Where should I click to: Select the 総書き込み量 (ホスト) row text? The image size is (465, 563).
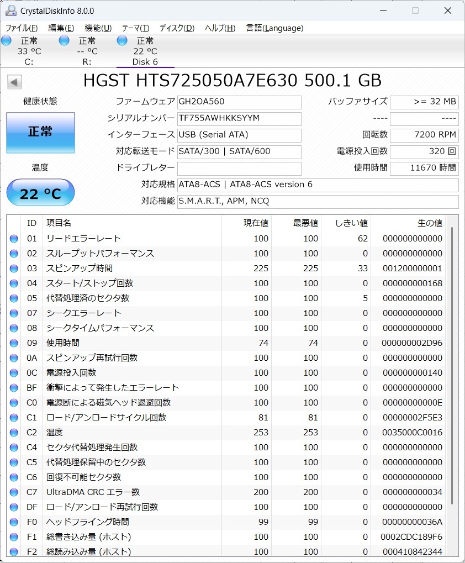tap(88, 537)
